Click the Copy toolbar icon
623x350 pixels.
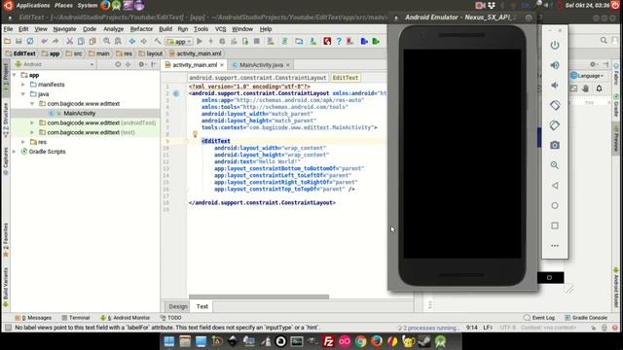click(81, 41)
